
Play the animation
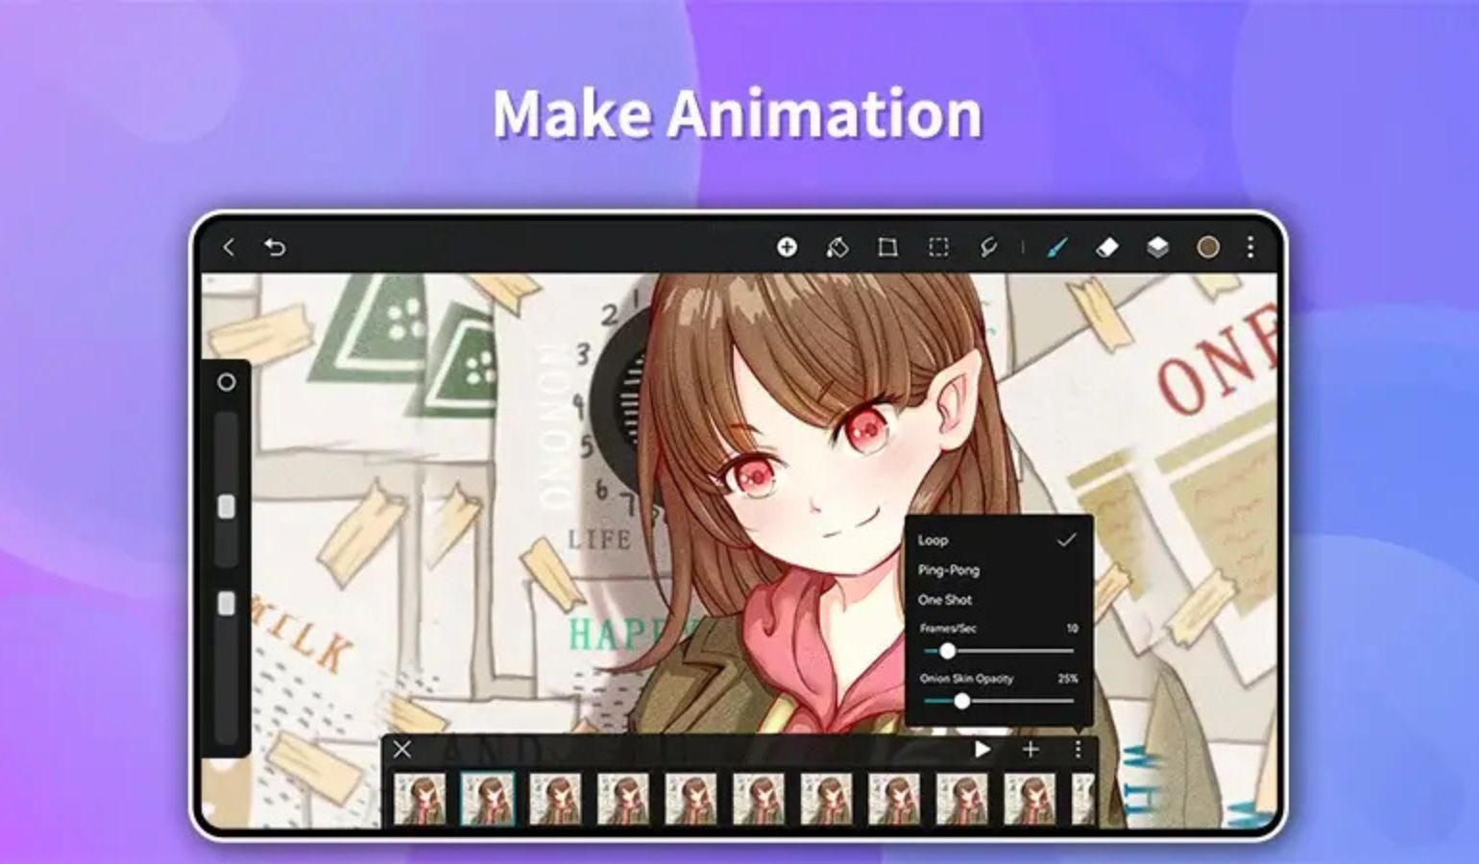[x=982, y=749]
